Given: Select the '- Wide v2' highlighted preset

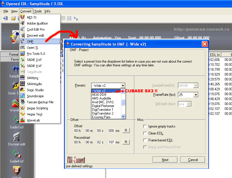Looking at the screenshot, I should click(x=106, y=91).
